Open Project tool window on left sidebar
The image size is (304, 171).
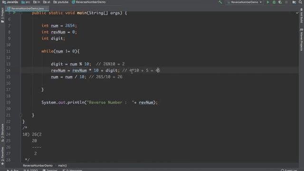click(x=2, y=15)
